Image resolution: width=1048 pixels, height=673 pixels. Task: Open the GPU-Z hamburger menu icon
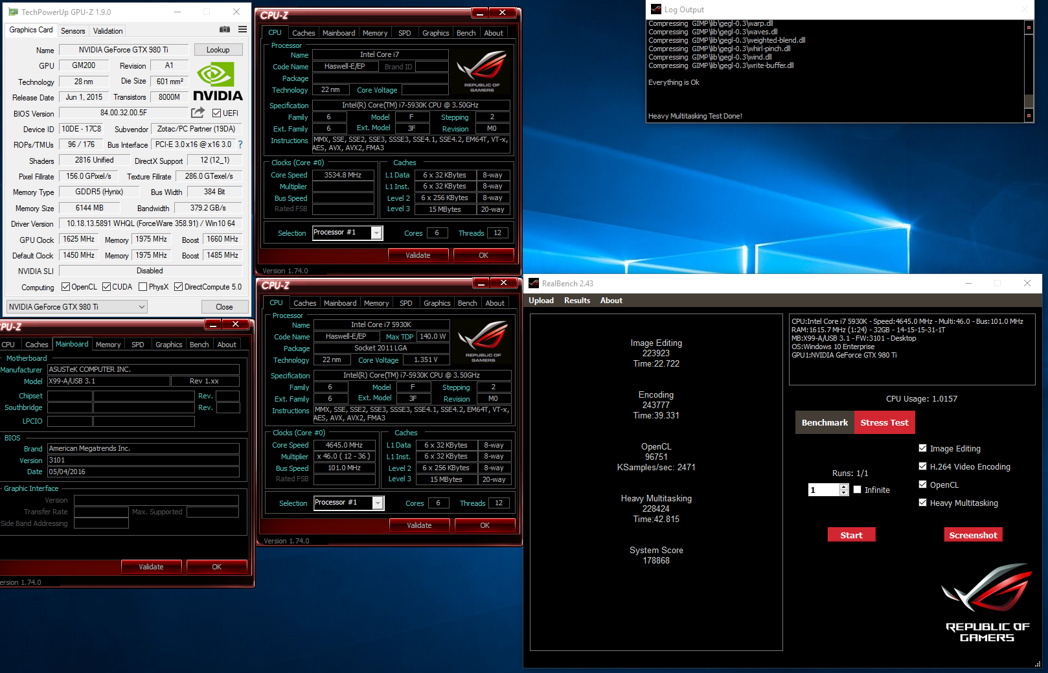pos(242,30)
